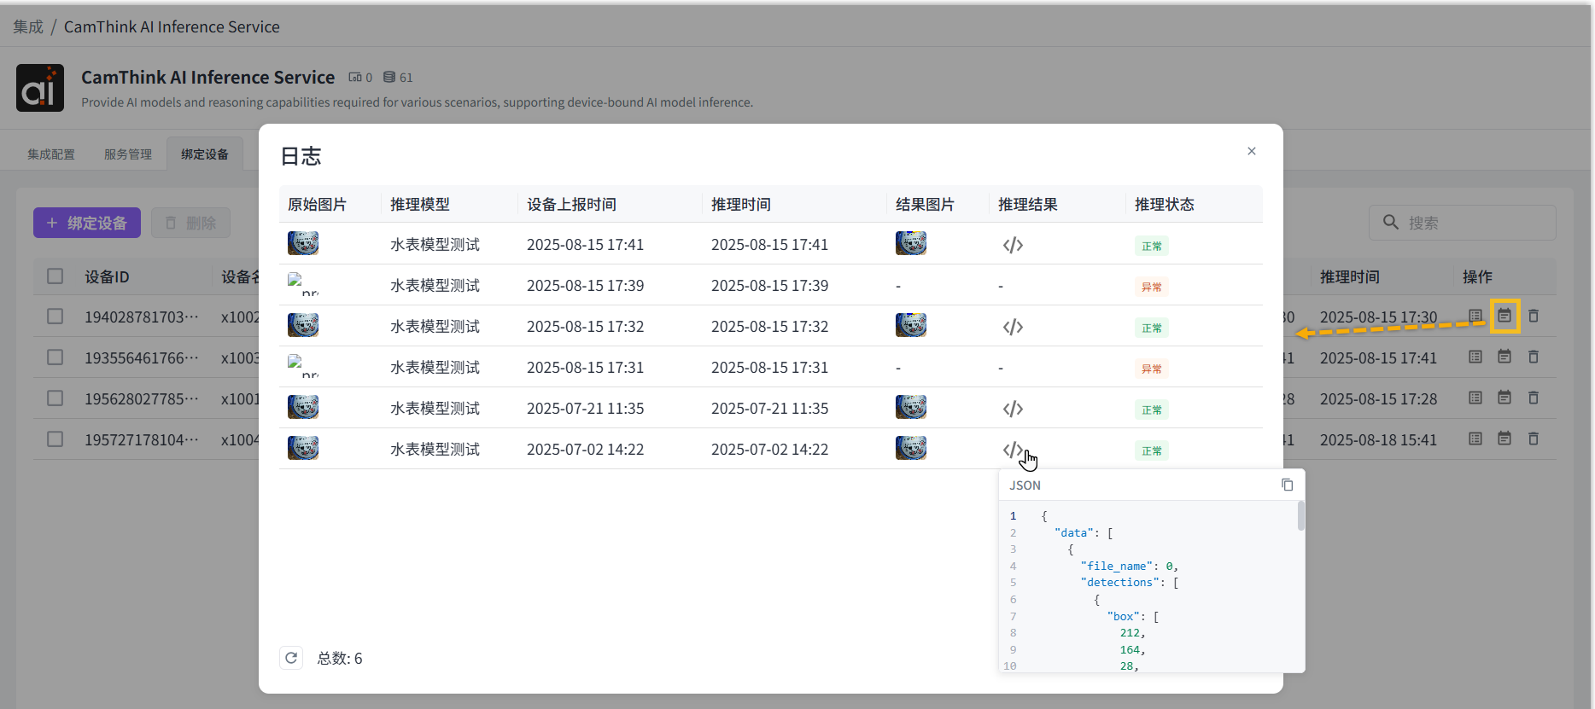The height and width of the screenshot is (709, 1595).
Task: Close the 日志 dialog
Action: [x=1252, y=151]
